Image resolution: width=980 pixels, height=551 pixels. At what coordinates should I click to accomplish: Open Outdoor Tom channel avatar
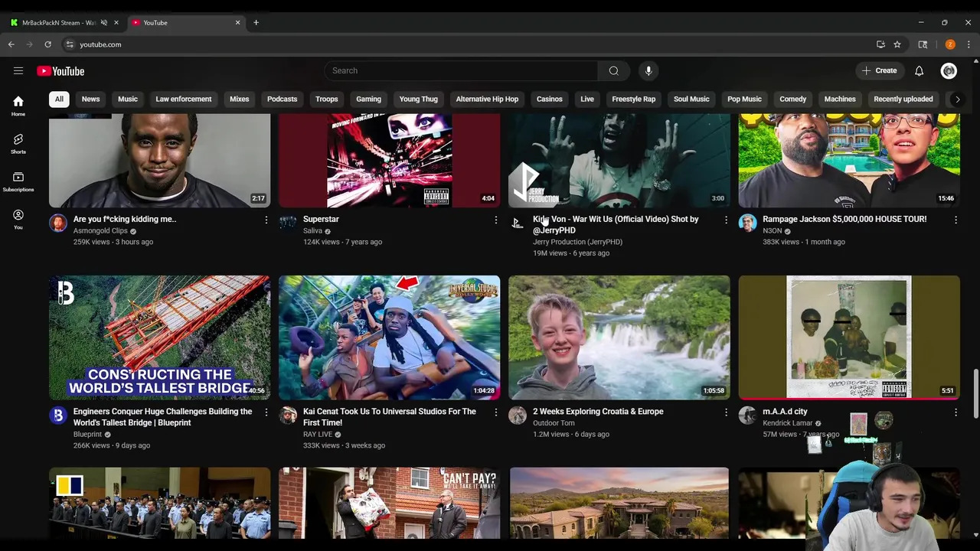point(518,416)
